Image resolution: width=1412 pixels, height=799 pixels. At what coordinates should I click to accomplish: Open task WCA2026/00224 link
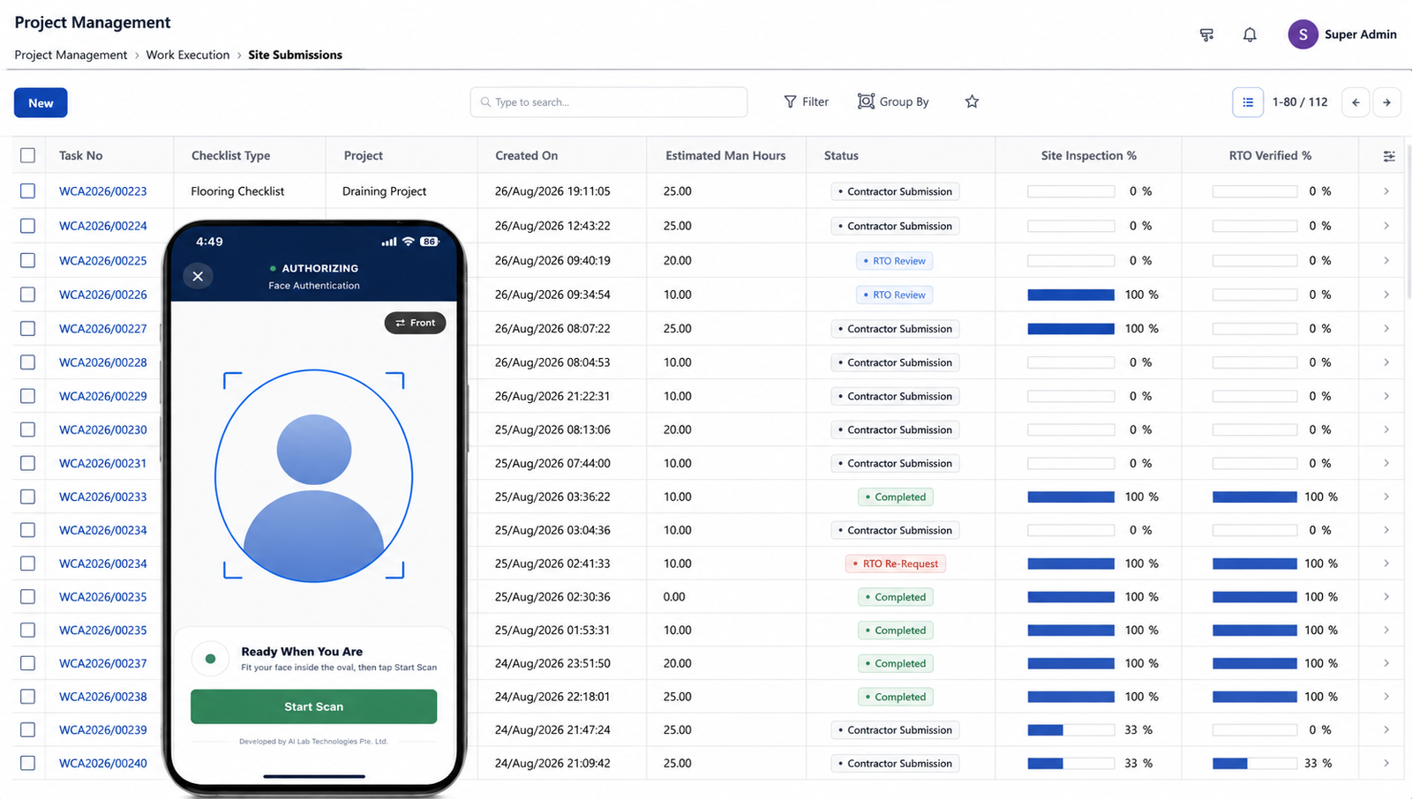(103, 226)
